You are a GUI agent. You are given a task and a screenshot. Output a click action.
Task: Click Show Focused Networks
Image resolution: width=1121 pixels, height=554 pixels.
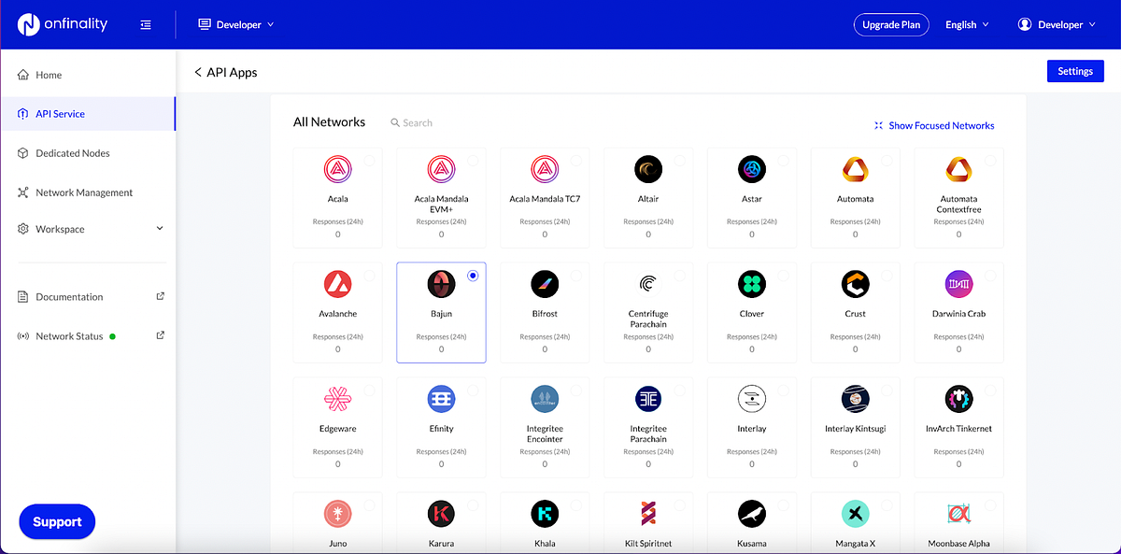[x=934, y=125]
